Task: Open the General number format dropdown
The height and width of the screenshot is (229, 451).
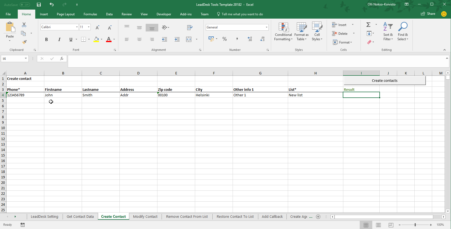Action: [266, 27]
